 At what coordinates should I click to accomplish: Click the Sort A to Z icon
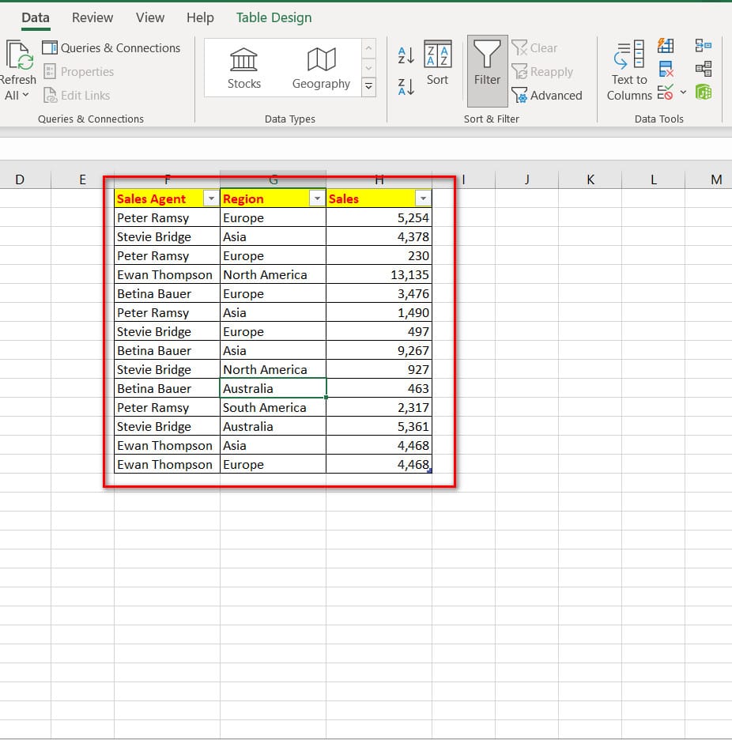click(x=406, y=55)
